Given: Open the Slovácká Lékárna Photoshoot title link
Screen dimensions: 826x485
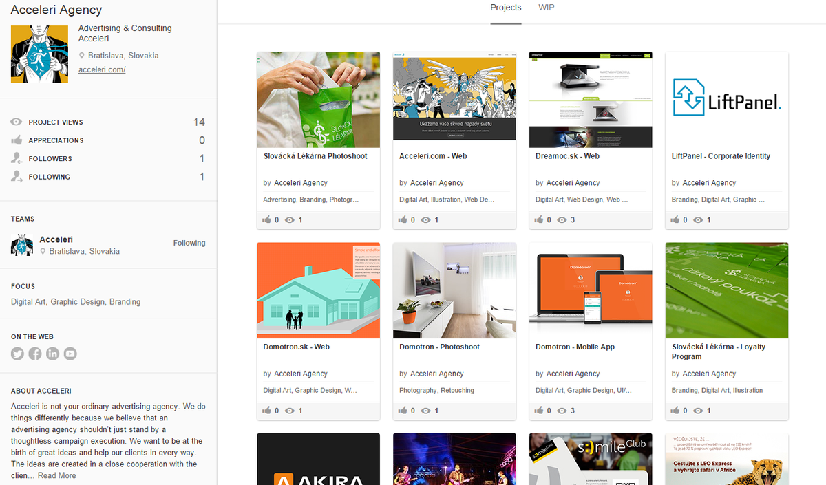Looking at the screenshot, I should (x=315, y=156).
